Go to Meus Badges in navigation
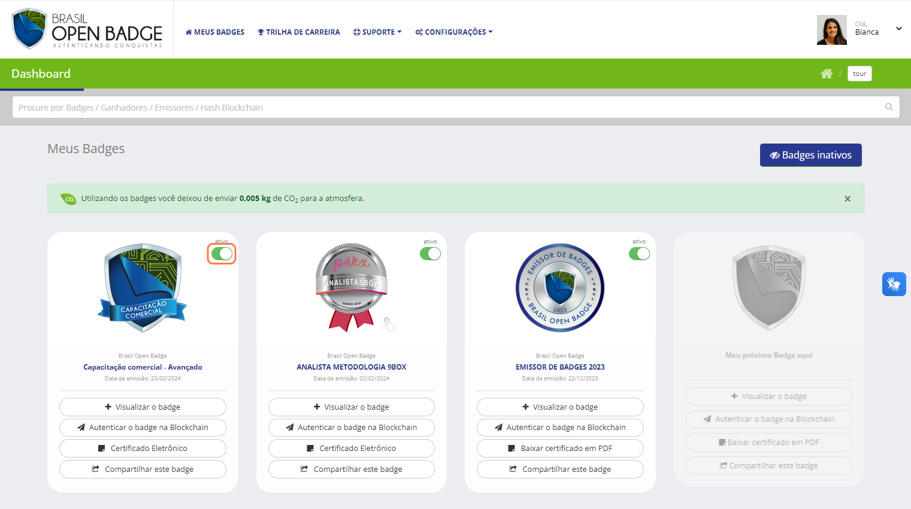 215,32
